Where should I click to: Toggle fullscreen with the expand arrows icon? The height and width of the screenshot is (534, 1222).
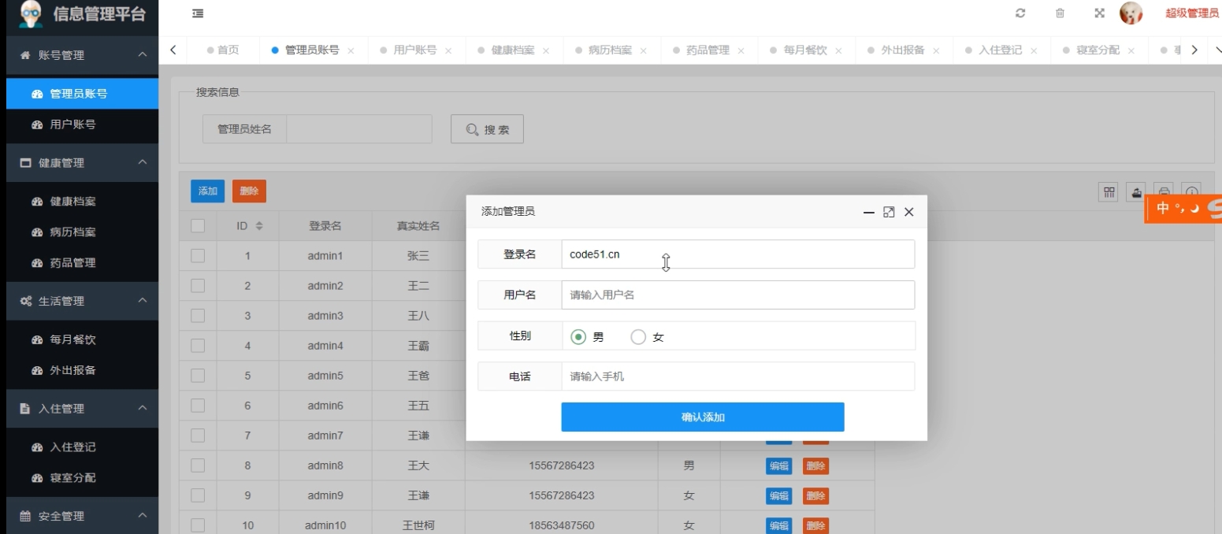tap(1099, 13)
